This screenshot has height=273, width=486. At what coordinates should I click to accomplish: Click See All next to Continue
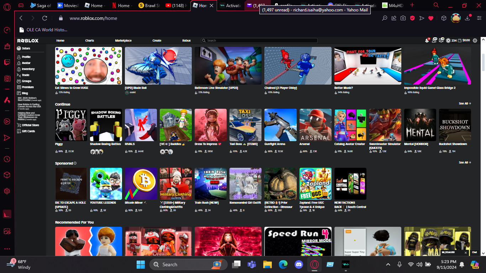465,103
